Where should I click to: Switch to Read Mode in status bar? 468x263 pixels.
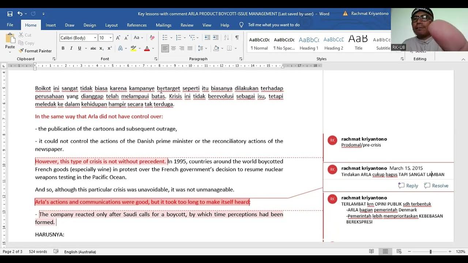coord(371,252)
